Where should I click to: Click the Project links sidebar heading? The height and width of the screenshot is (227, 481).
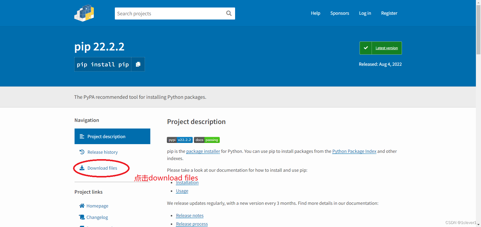coord(88,192)
